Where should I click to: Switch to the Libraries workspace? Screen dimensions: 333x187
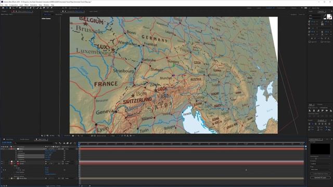293,8
